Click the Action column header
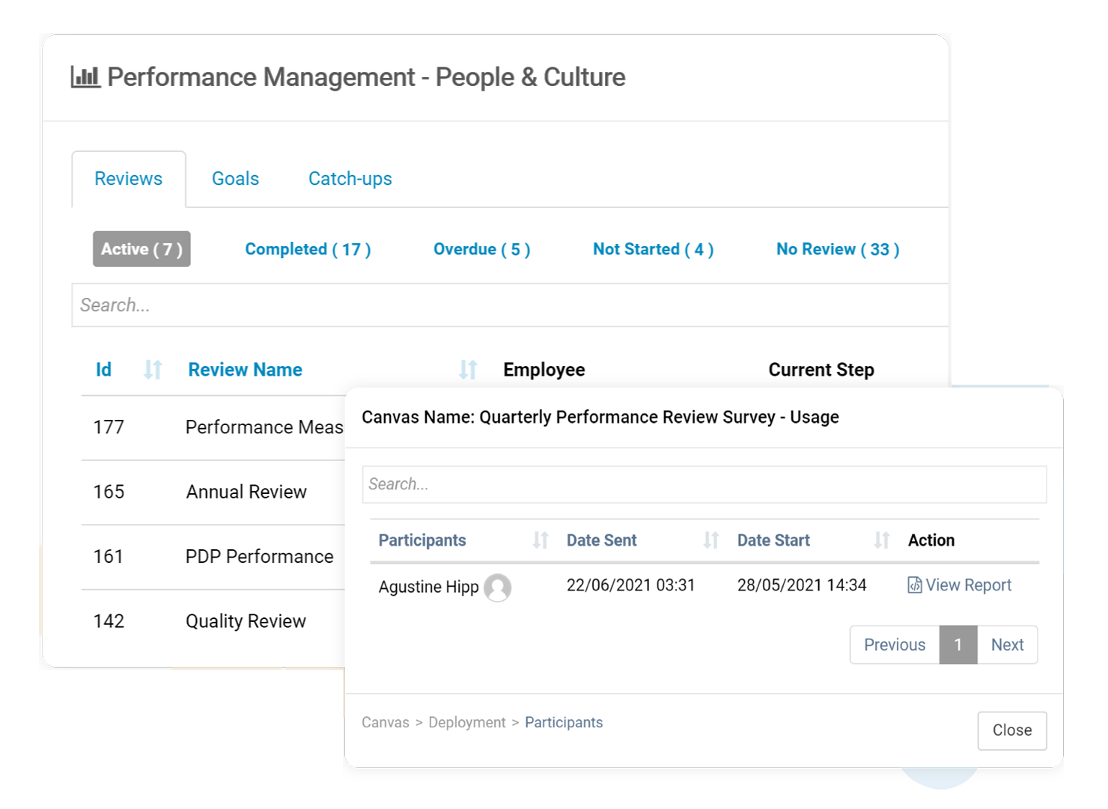The height and width of the screenshot is (809, 1108). tap(931, 540)
